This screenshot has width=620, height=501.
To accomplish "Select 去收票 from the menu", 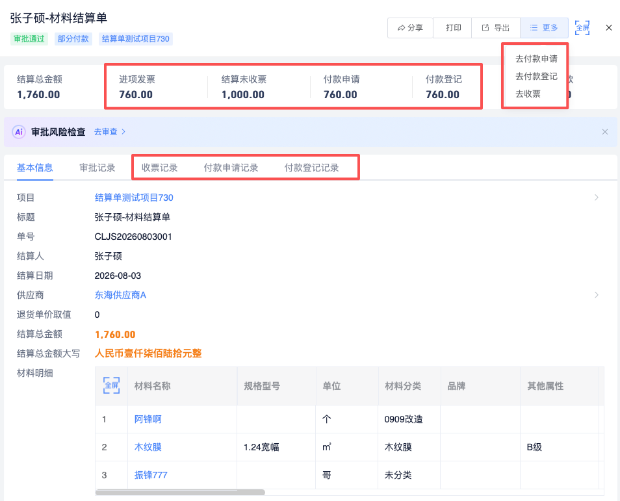I will (x=528, y=94).
